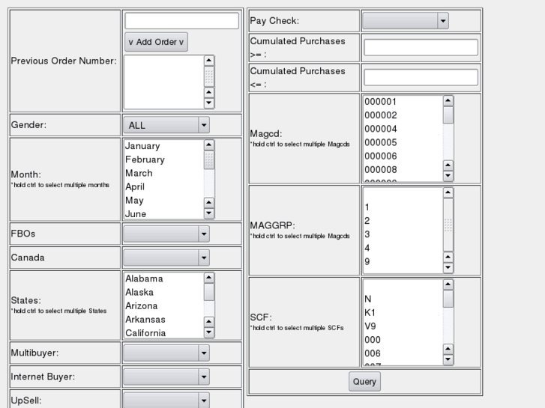Select Magcd 000001

click(x=403, y=101)
